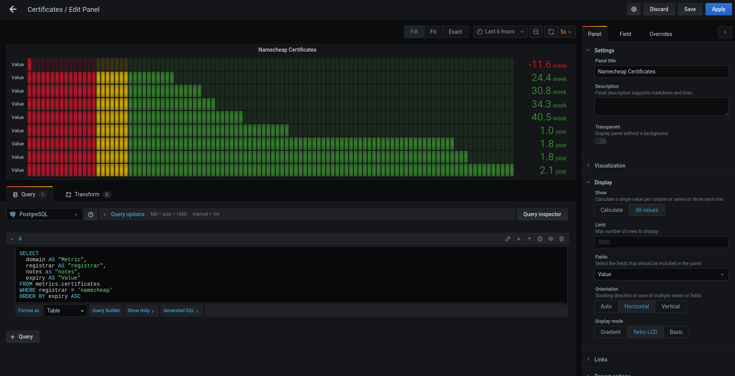
Task: Move query A up
Action: click(x=529, y=239)
